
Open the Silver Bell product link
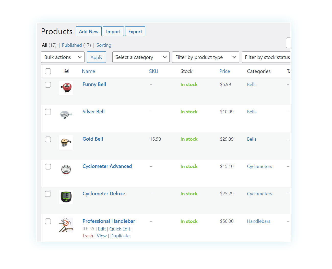(x=93, y=112)
